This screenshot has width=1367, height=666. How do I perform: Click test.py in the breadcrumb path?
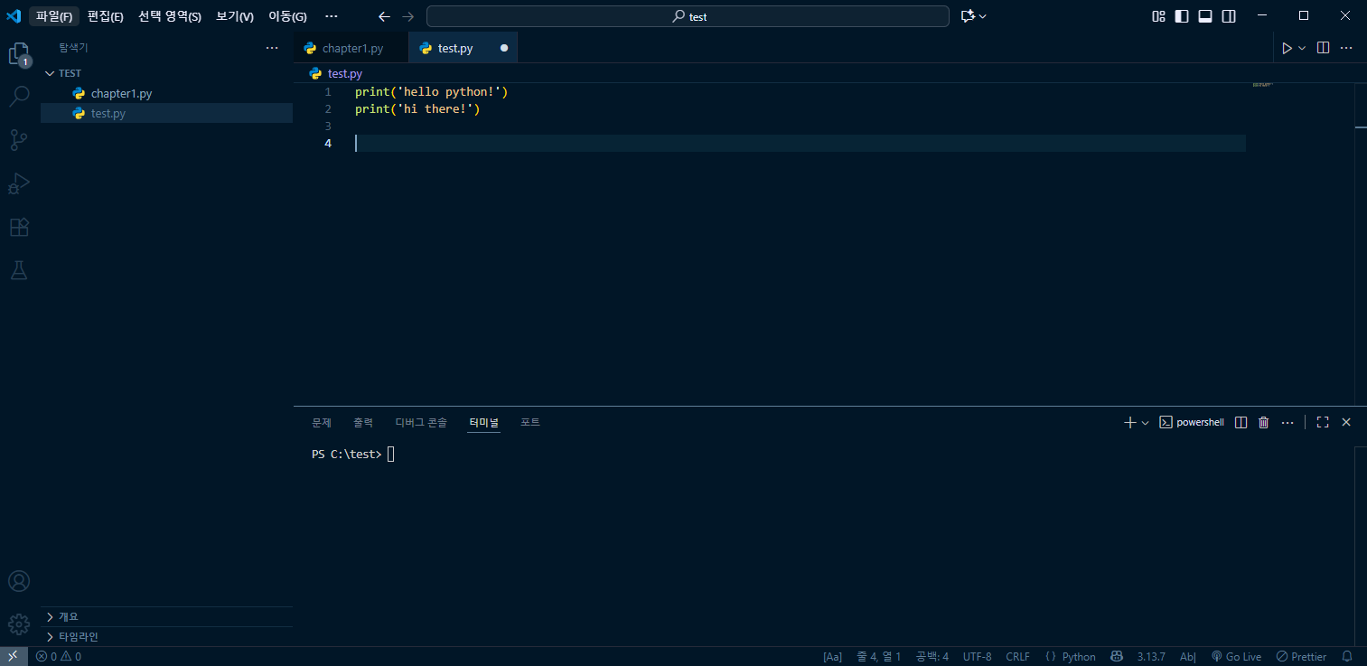pos(344,73)
